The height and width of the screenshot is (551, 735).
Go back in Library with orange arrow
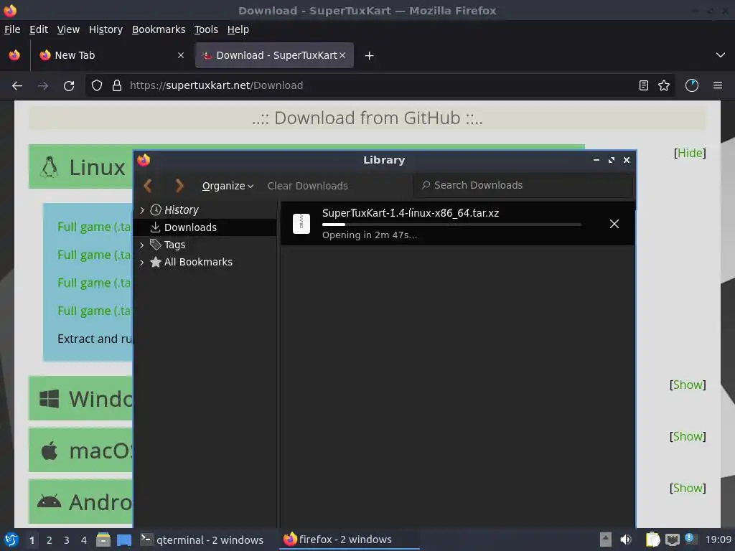[148, 186]
